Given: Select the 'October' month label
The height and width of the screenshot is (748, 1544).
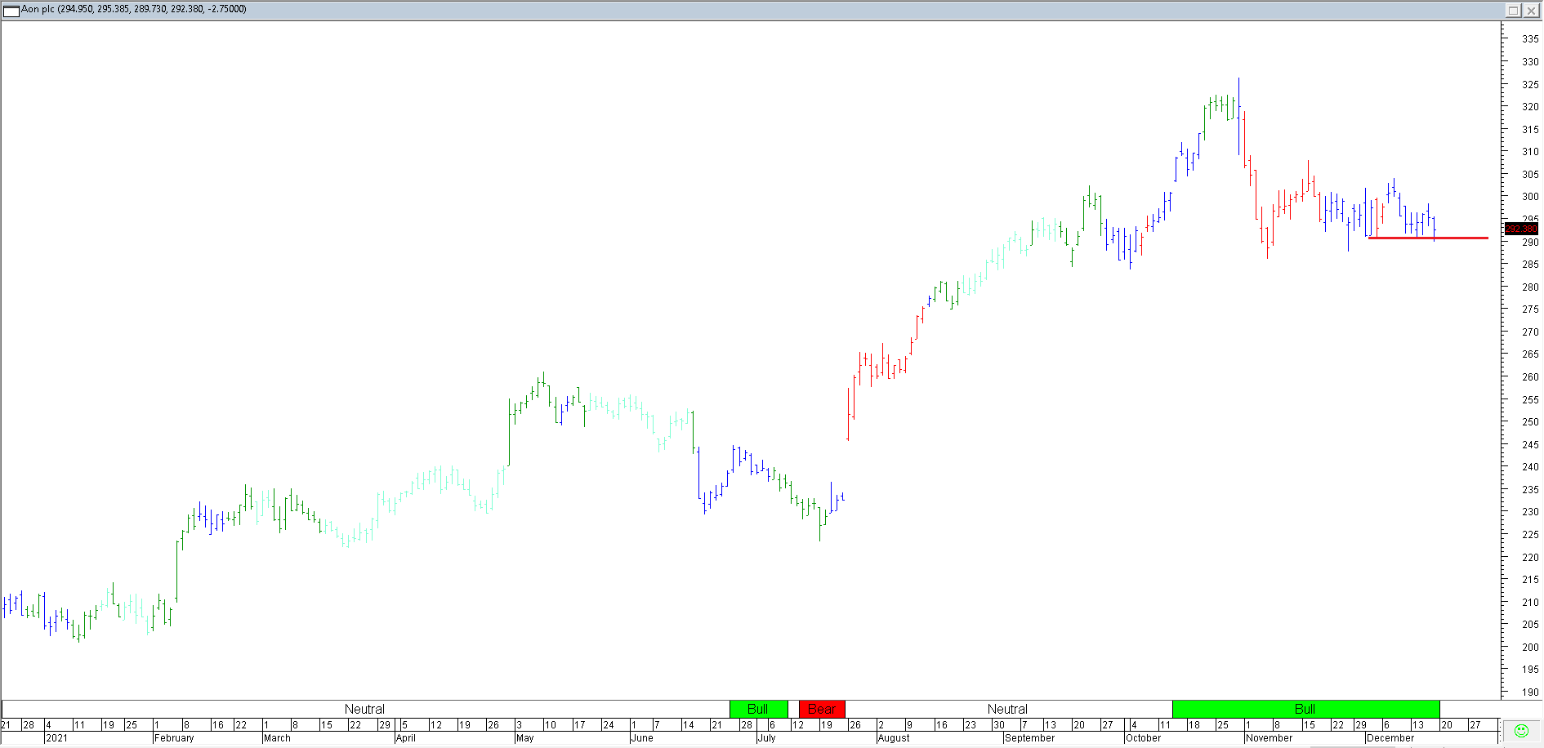Looking at the screenshot, I should 1144,738.
